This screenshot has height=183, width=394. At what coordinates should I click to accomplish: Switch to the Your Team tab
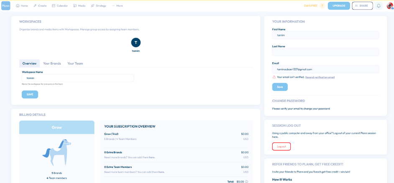75,64
